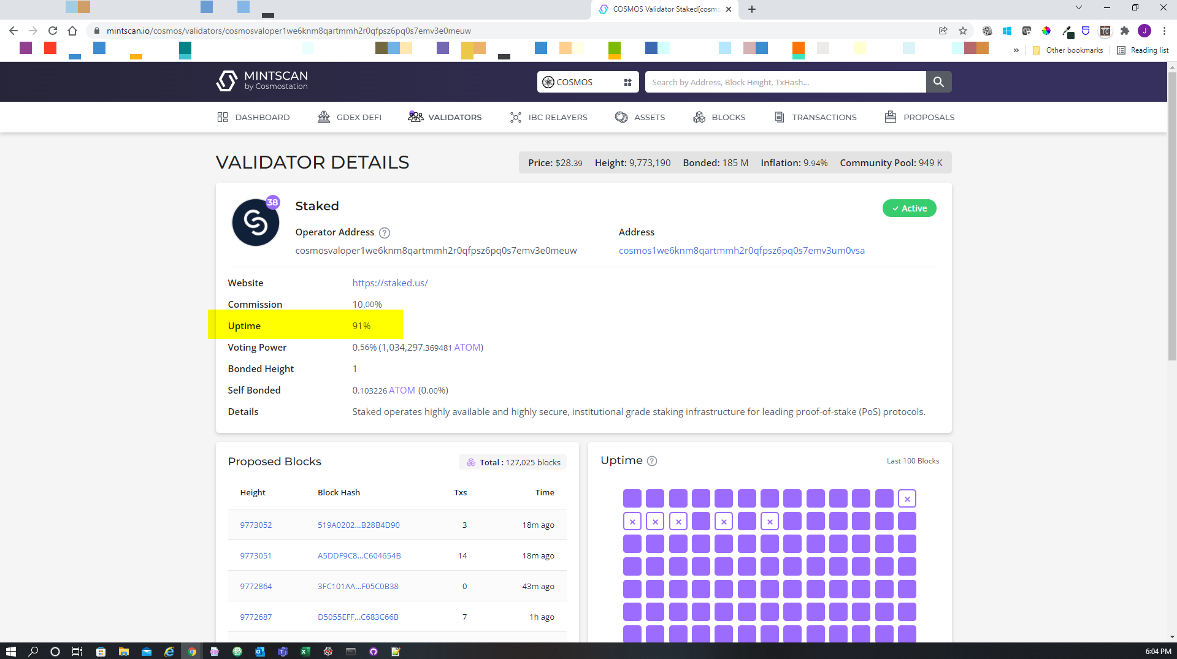Open block height 9773052
This screenshot has height=659, width=1177.
click(256, 525)
